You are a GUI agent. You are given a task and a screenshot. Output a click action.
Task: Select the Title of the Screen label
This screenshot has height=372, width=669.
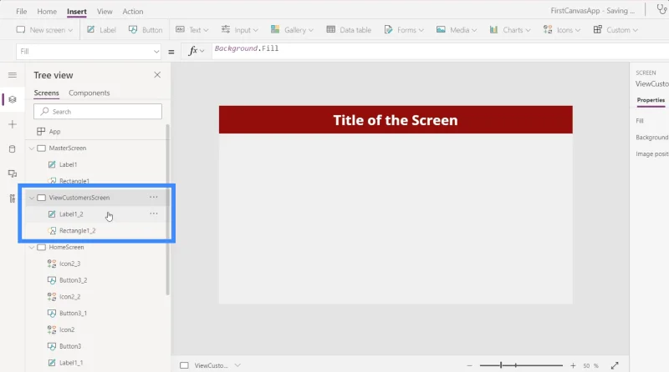396,120
